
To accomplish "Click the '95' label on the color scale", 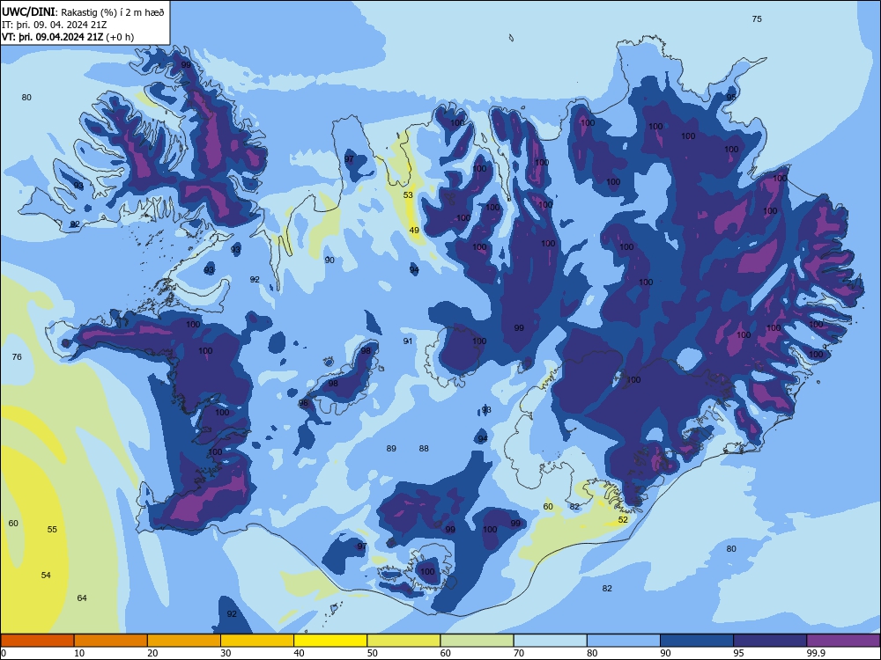I will [x=738, y=653].
